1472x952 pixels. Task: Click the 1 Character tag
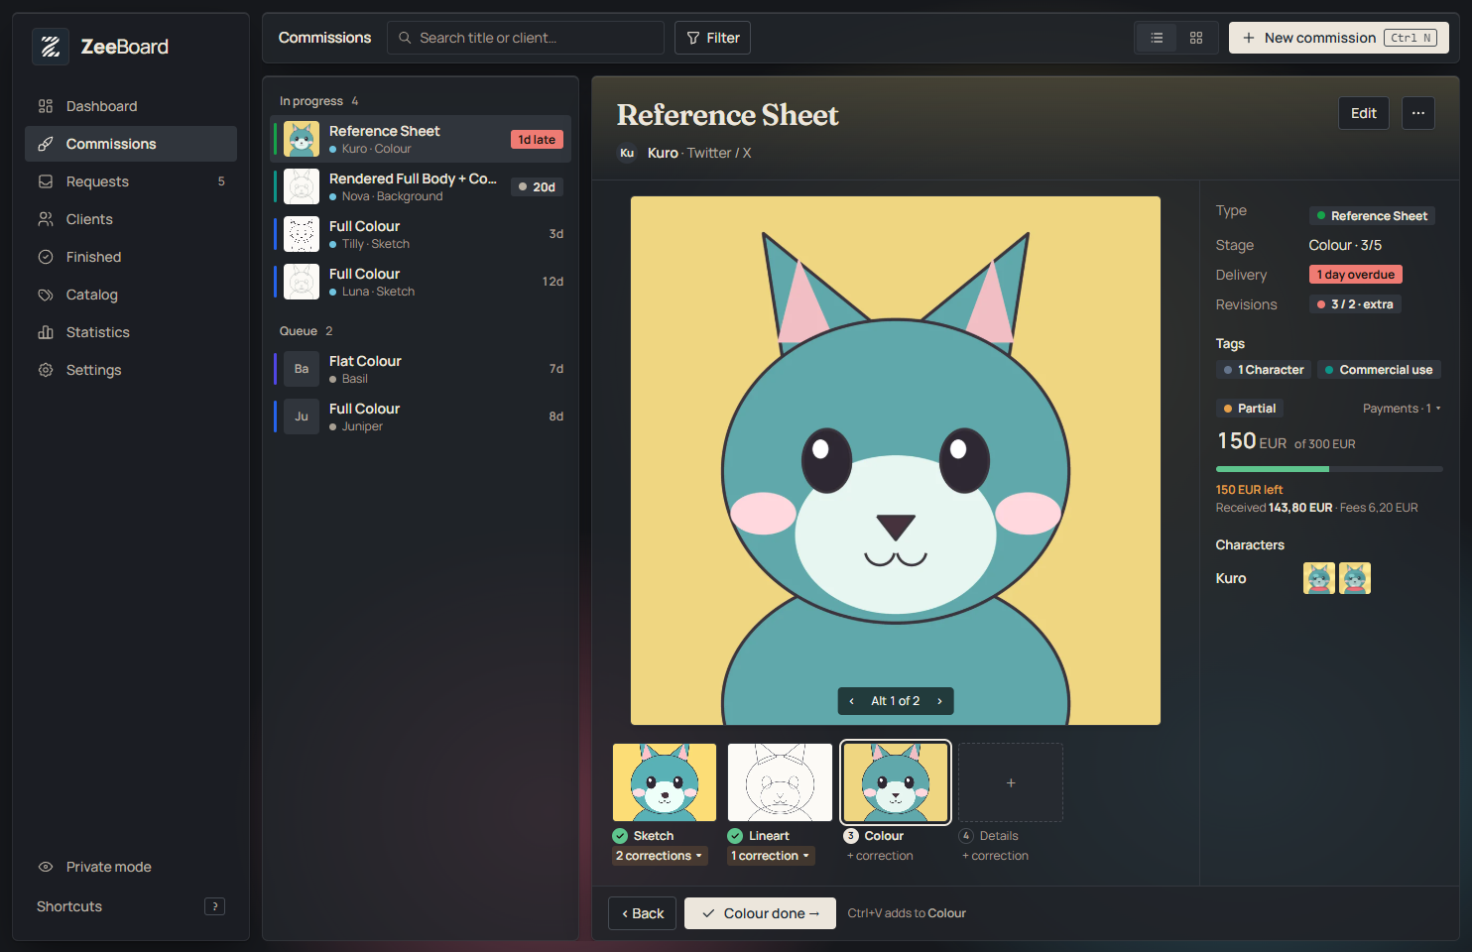tap(1264, 370)
